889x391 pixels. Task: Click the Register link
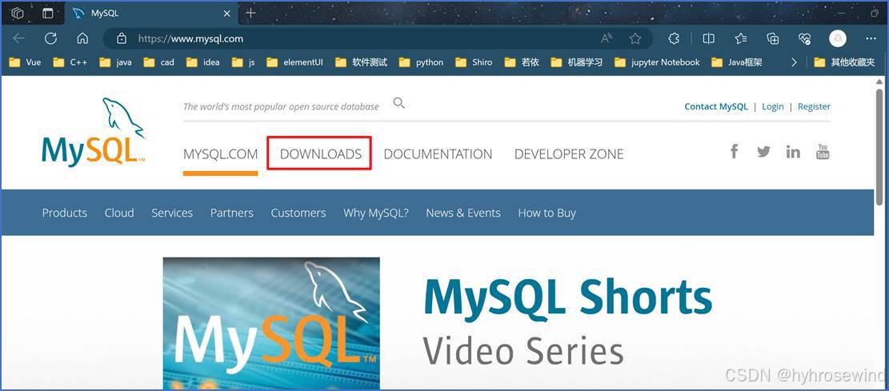(814, 106)
